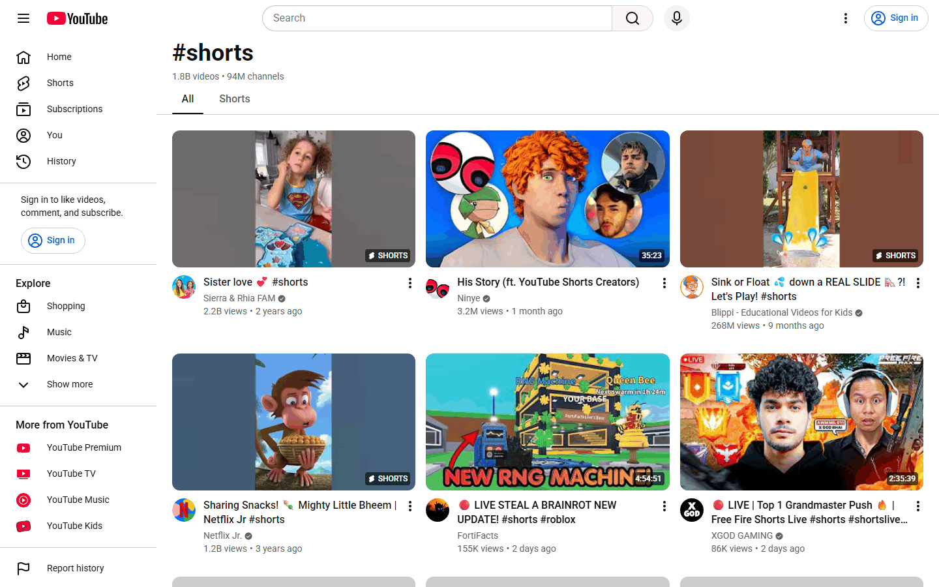
Task: Open Report history in sidebar
Action: (x=78, y=568)
